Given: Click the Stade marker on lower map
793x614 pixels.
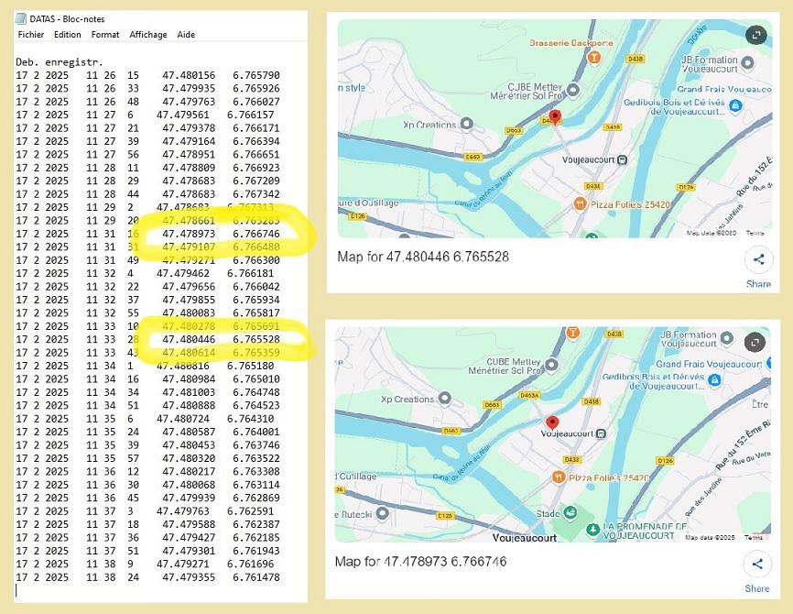Looking at the screenshot, I should [x=570, y=512].
